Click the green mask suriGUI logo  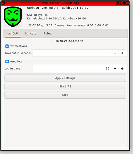(13, 17)
